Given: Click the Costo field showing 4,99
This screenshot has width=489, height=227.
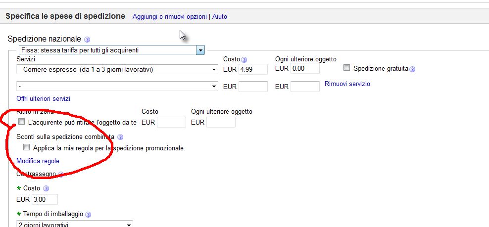Looking at the screenshot, I should click(253, 69).
